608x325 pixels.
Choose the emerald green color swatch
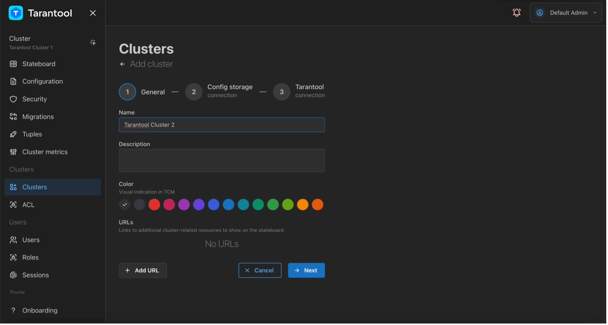click(258, 205)
